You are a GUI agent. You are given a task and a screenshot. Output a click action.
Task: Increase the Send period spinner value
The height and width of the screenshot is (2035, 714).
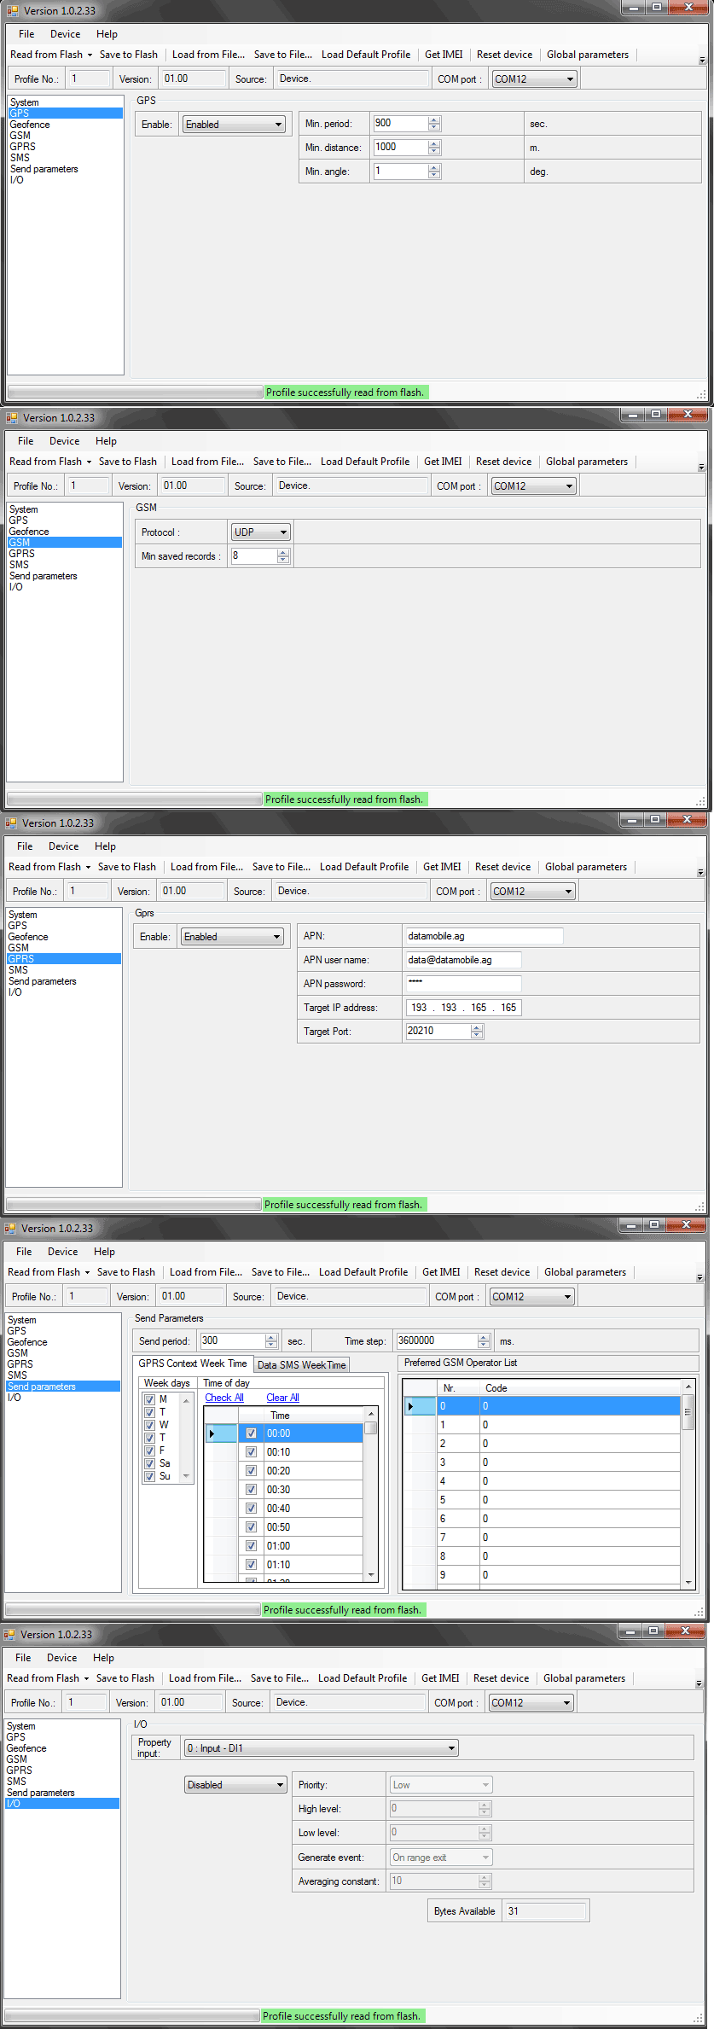coord(271,1337)
